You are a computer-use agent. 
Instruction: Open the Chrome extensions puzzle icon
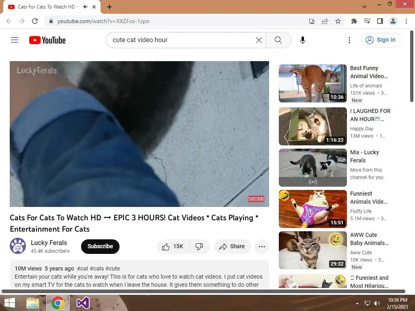pyautogui.click(x=354, y=21)
